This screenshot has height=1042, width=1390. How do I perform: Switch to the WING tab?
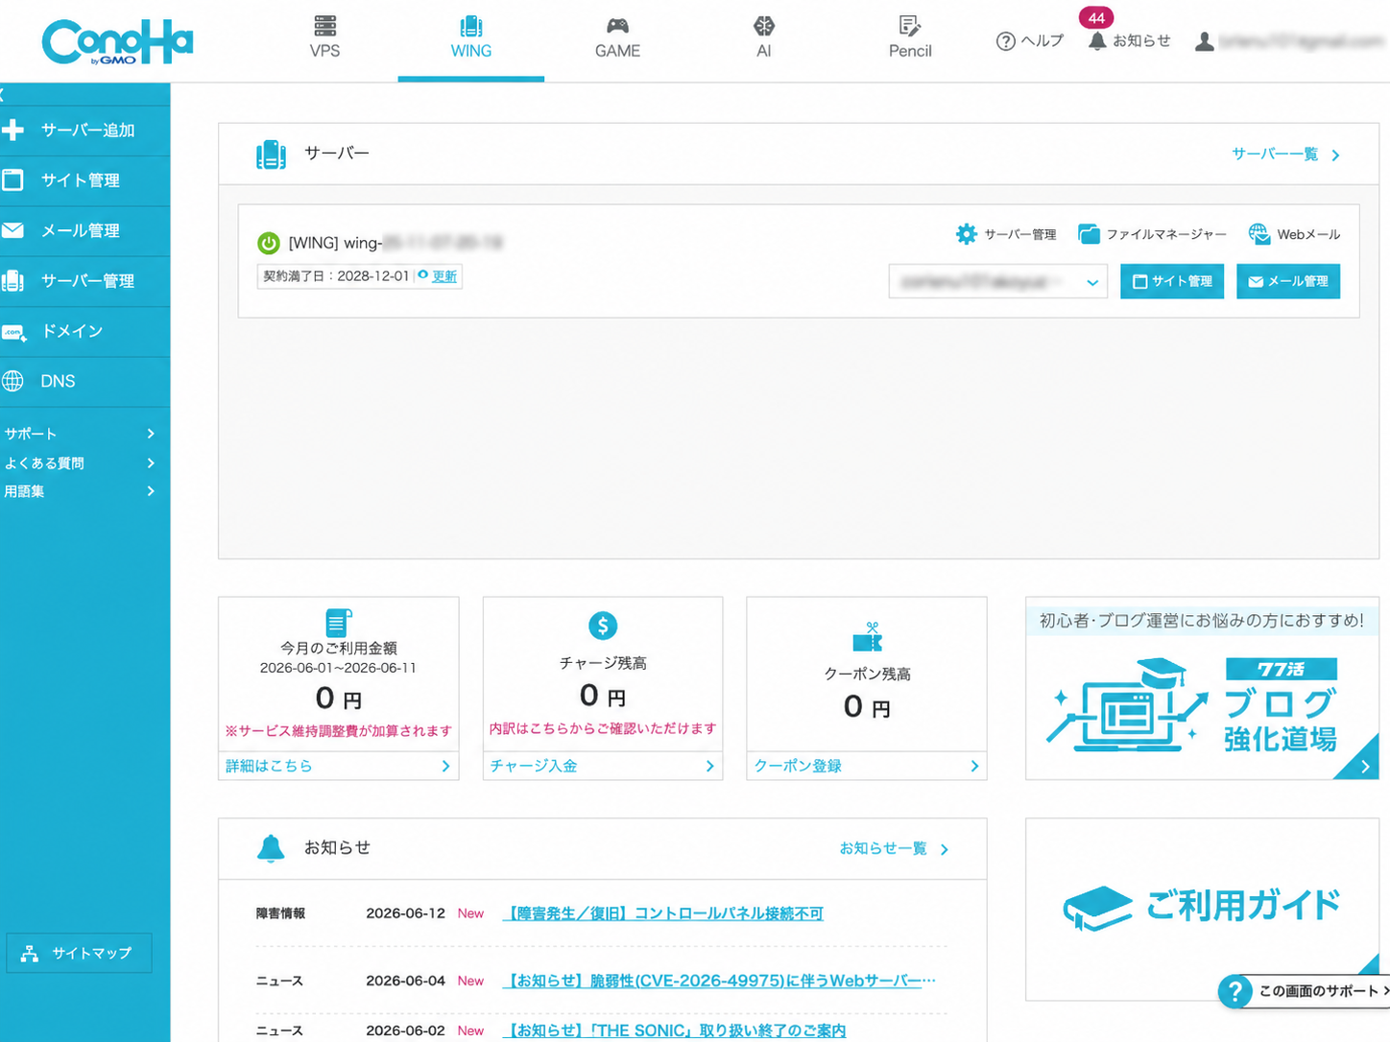(470, 38)
